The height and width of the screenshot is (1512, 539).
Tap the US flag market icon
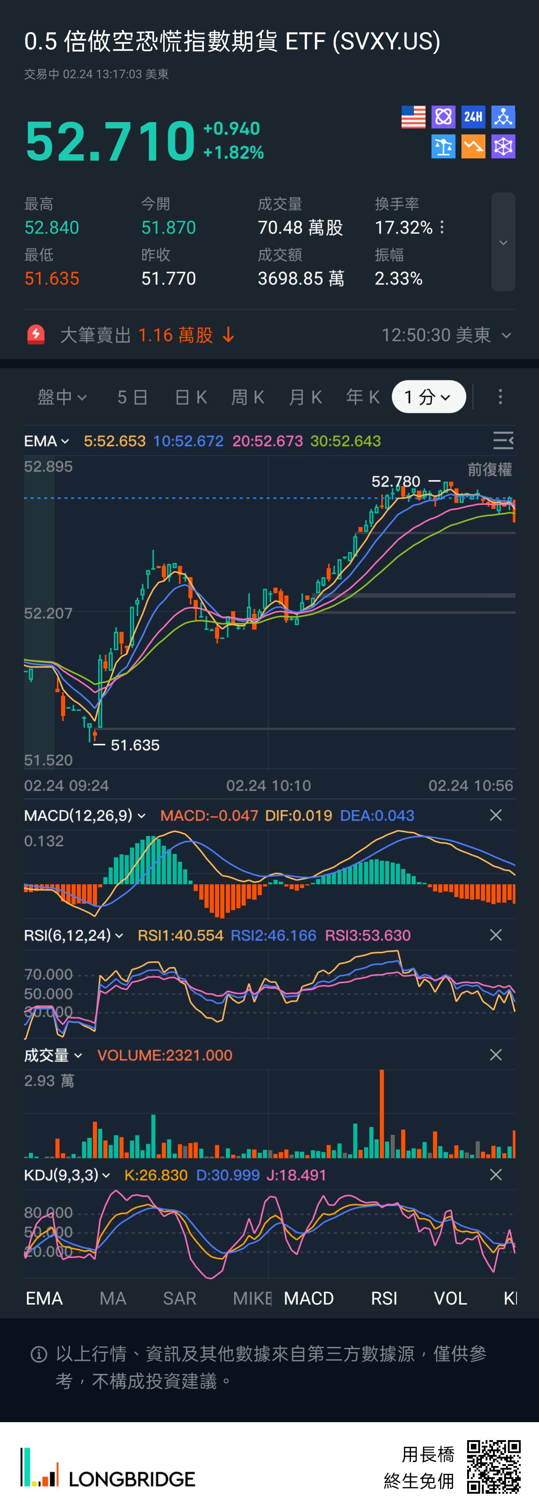[413, 117]
